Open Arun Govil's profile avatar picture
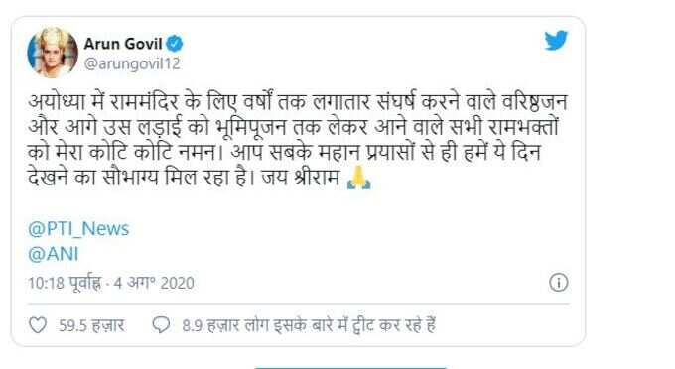 pos(53,53)
